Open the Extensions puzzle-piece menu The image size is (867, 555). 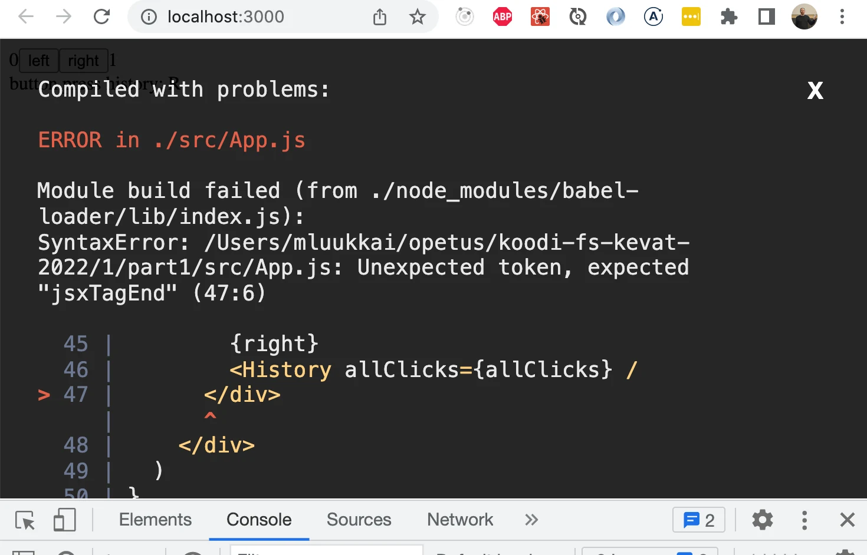pos(729,17)
